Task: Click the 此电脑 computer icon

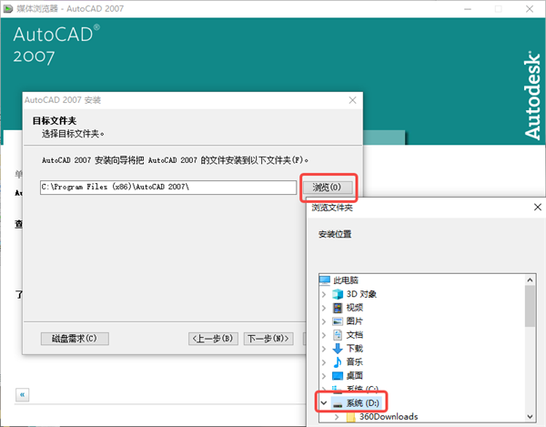Action: click(x=325, y=280)
